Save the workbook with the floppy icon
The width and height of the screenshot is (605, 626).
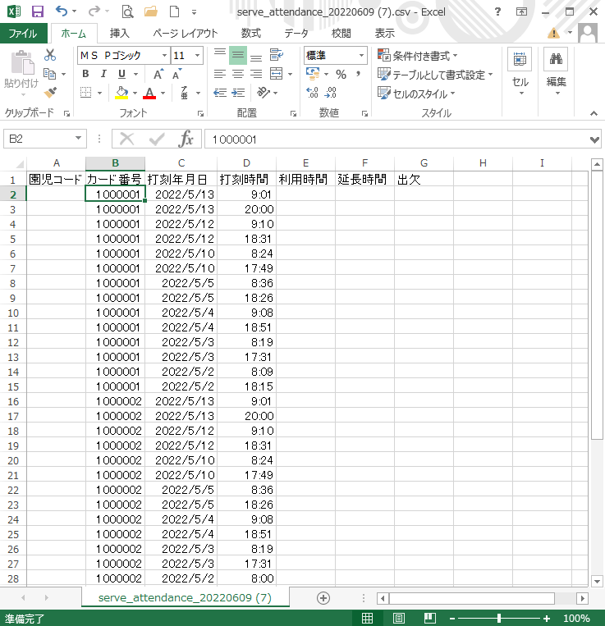tap(37, 11)
